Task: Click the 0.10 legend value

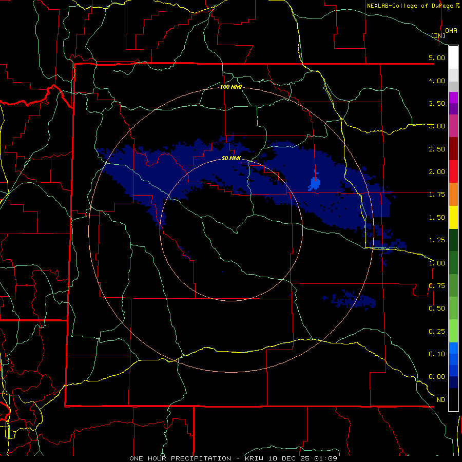Action: pyautogui.click(x=437, y=354)
